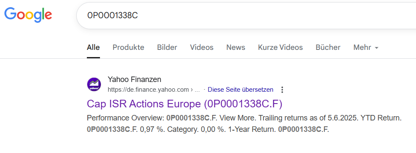Click the Google logo
This screenshot has height=153, width=416.
click(28, 14)
